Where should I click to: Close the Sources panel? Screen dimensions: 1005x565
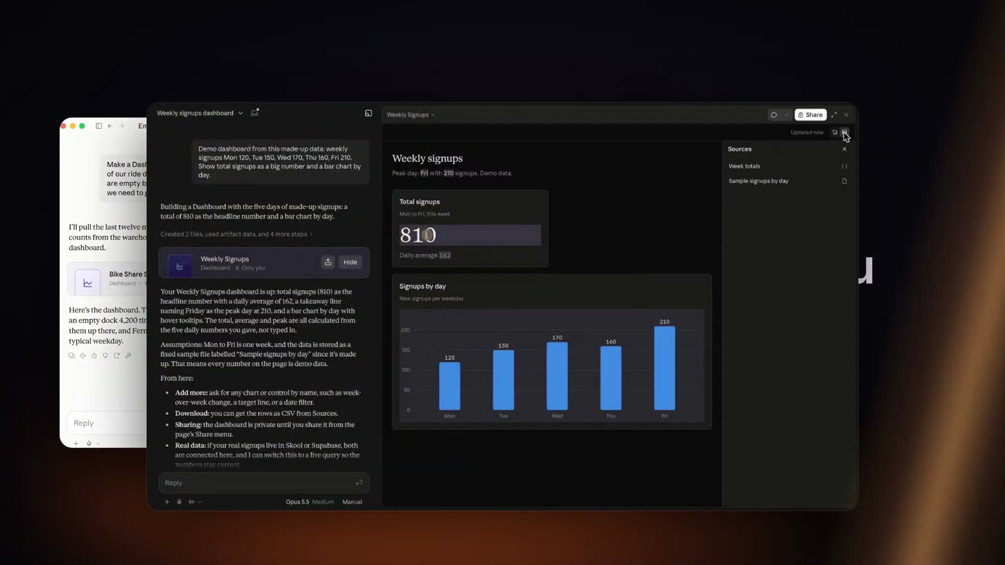point(845,149)
